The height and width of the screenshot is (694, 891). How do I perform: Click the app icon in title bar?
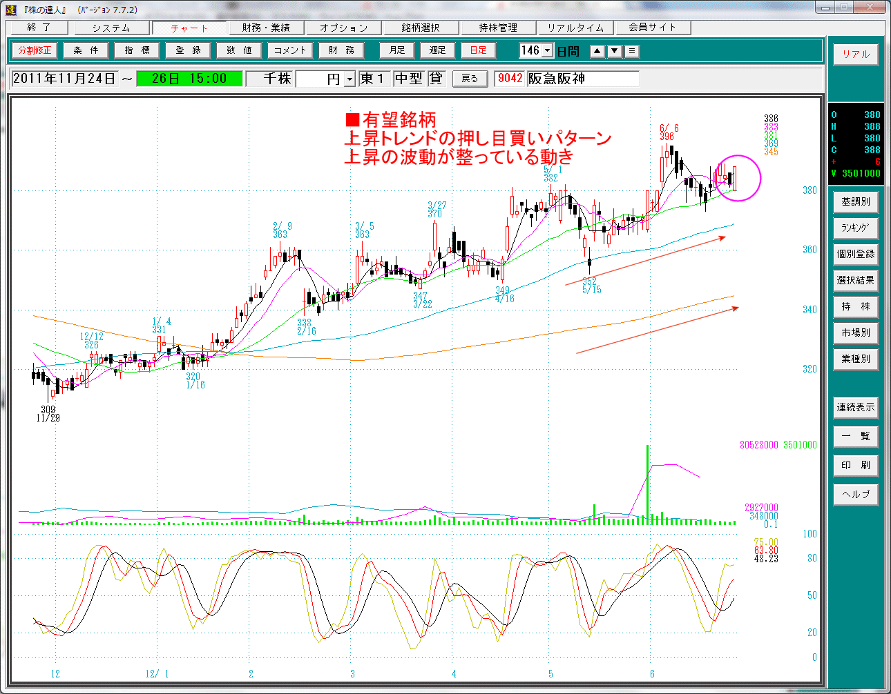coord(11,10)
